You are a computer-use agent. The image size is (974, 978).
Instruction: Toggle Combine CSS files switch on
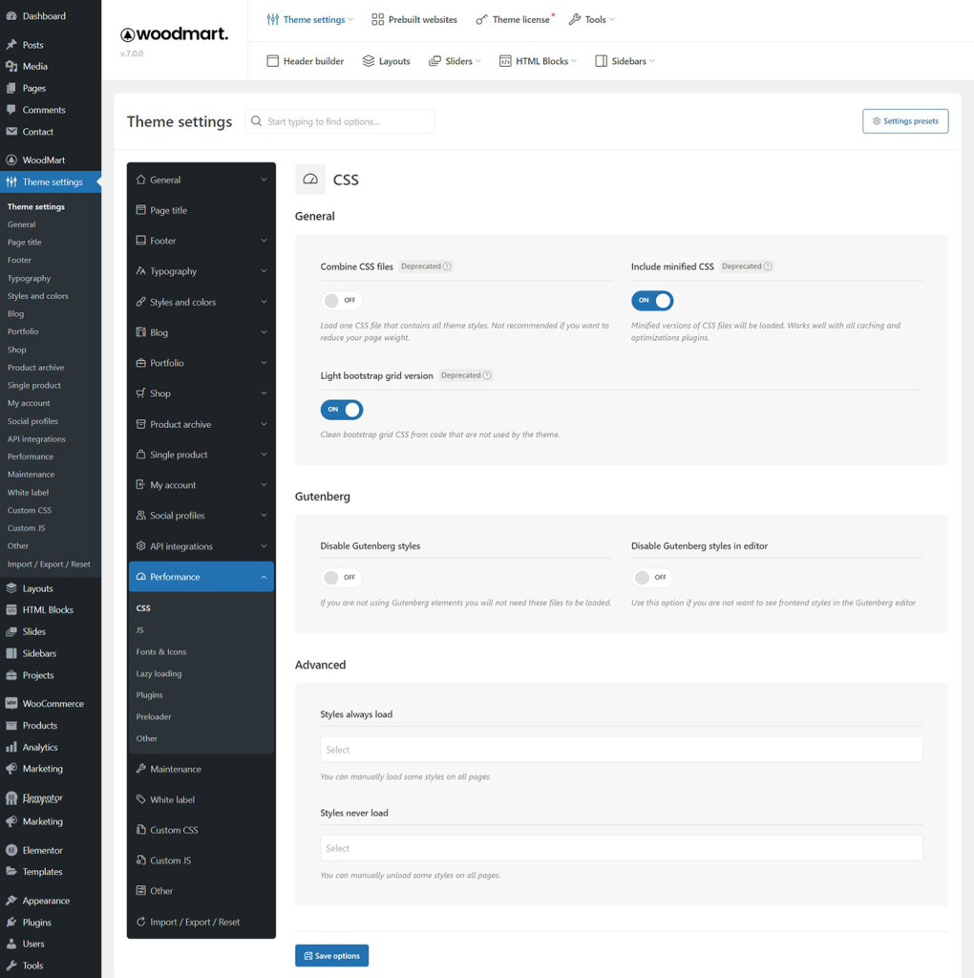click(x=342, y=301)
